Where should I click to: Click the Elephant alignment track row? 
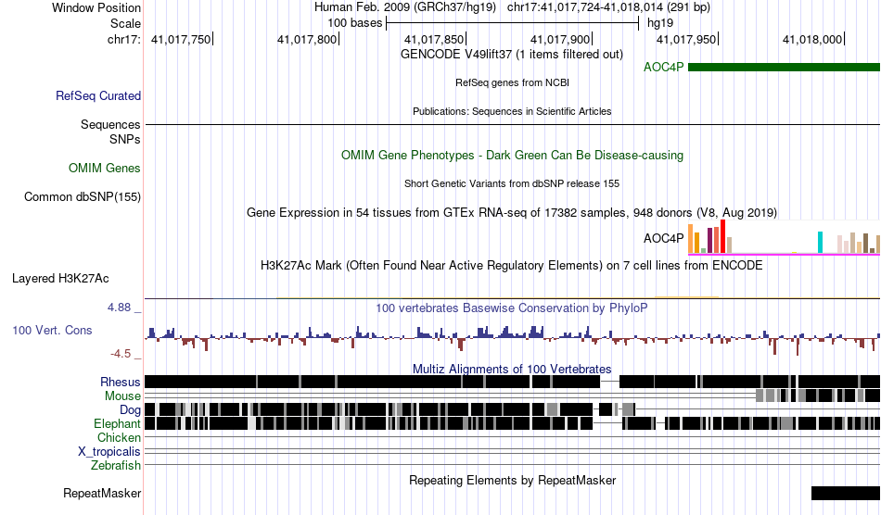coord(513,423)
